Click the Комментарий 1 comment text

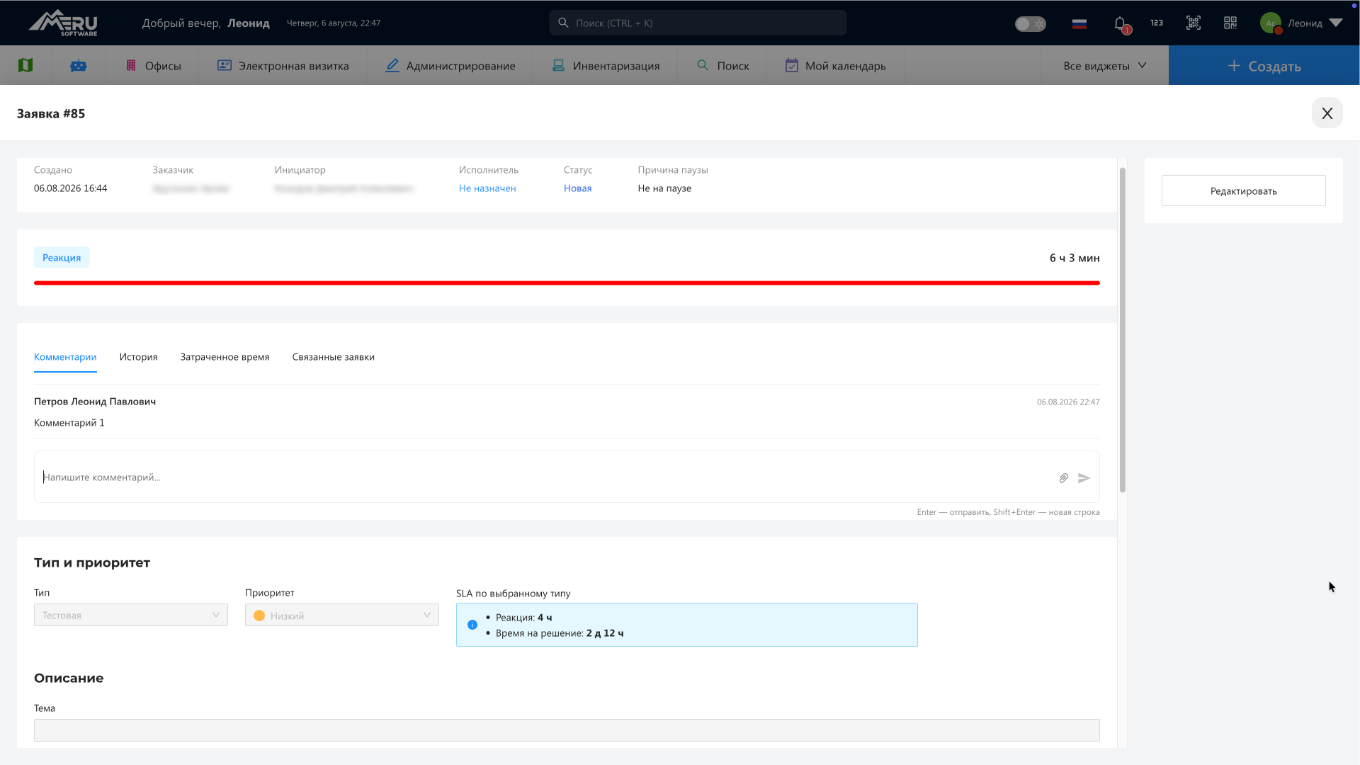pos(69,423)
